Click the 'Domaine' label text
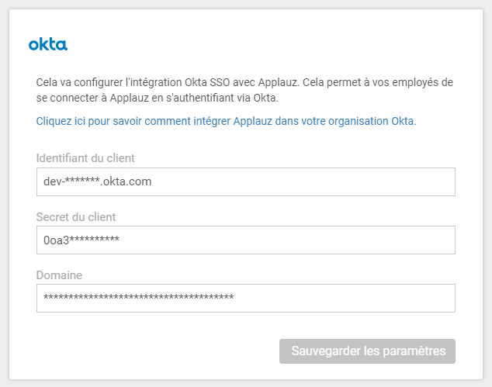Screen dimensions: 492x387 [x=59, y=275]
